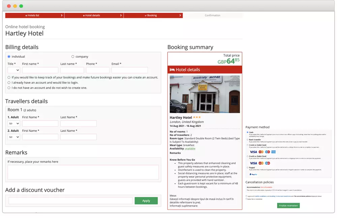Click the PayPal logo under Paypal option

click(x=253, y=174)
